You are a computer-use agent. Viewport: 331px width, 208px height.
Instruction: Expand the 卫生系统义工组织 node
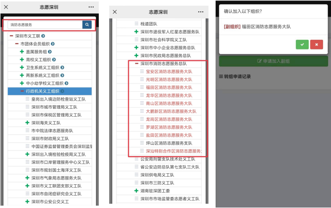[22, 67]
